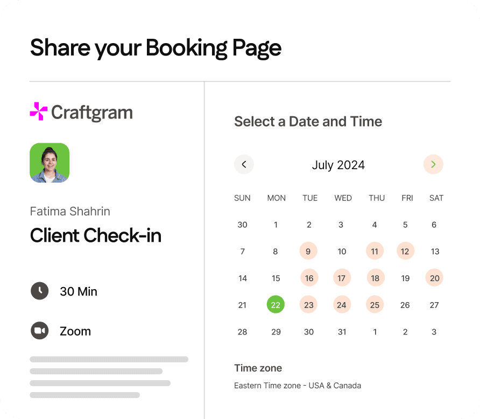Pick Tuesday July 16
Viewport: 480px width, 419px height.
click(x=309, y=277)
